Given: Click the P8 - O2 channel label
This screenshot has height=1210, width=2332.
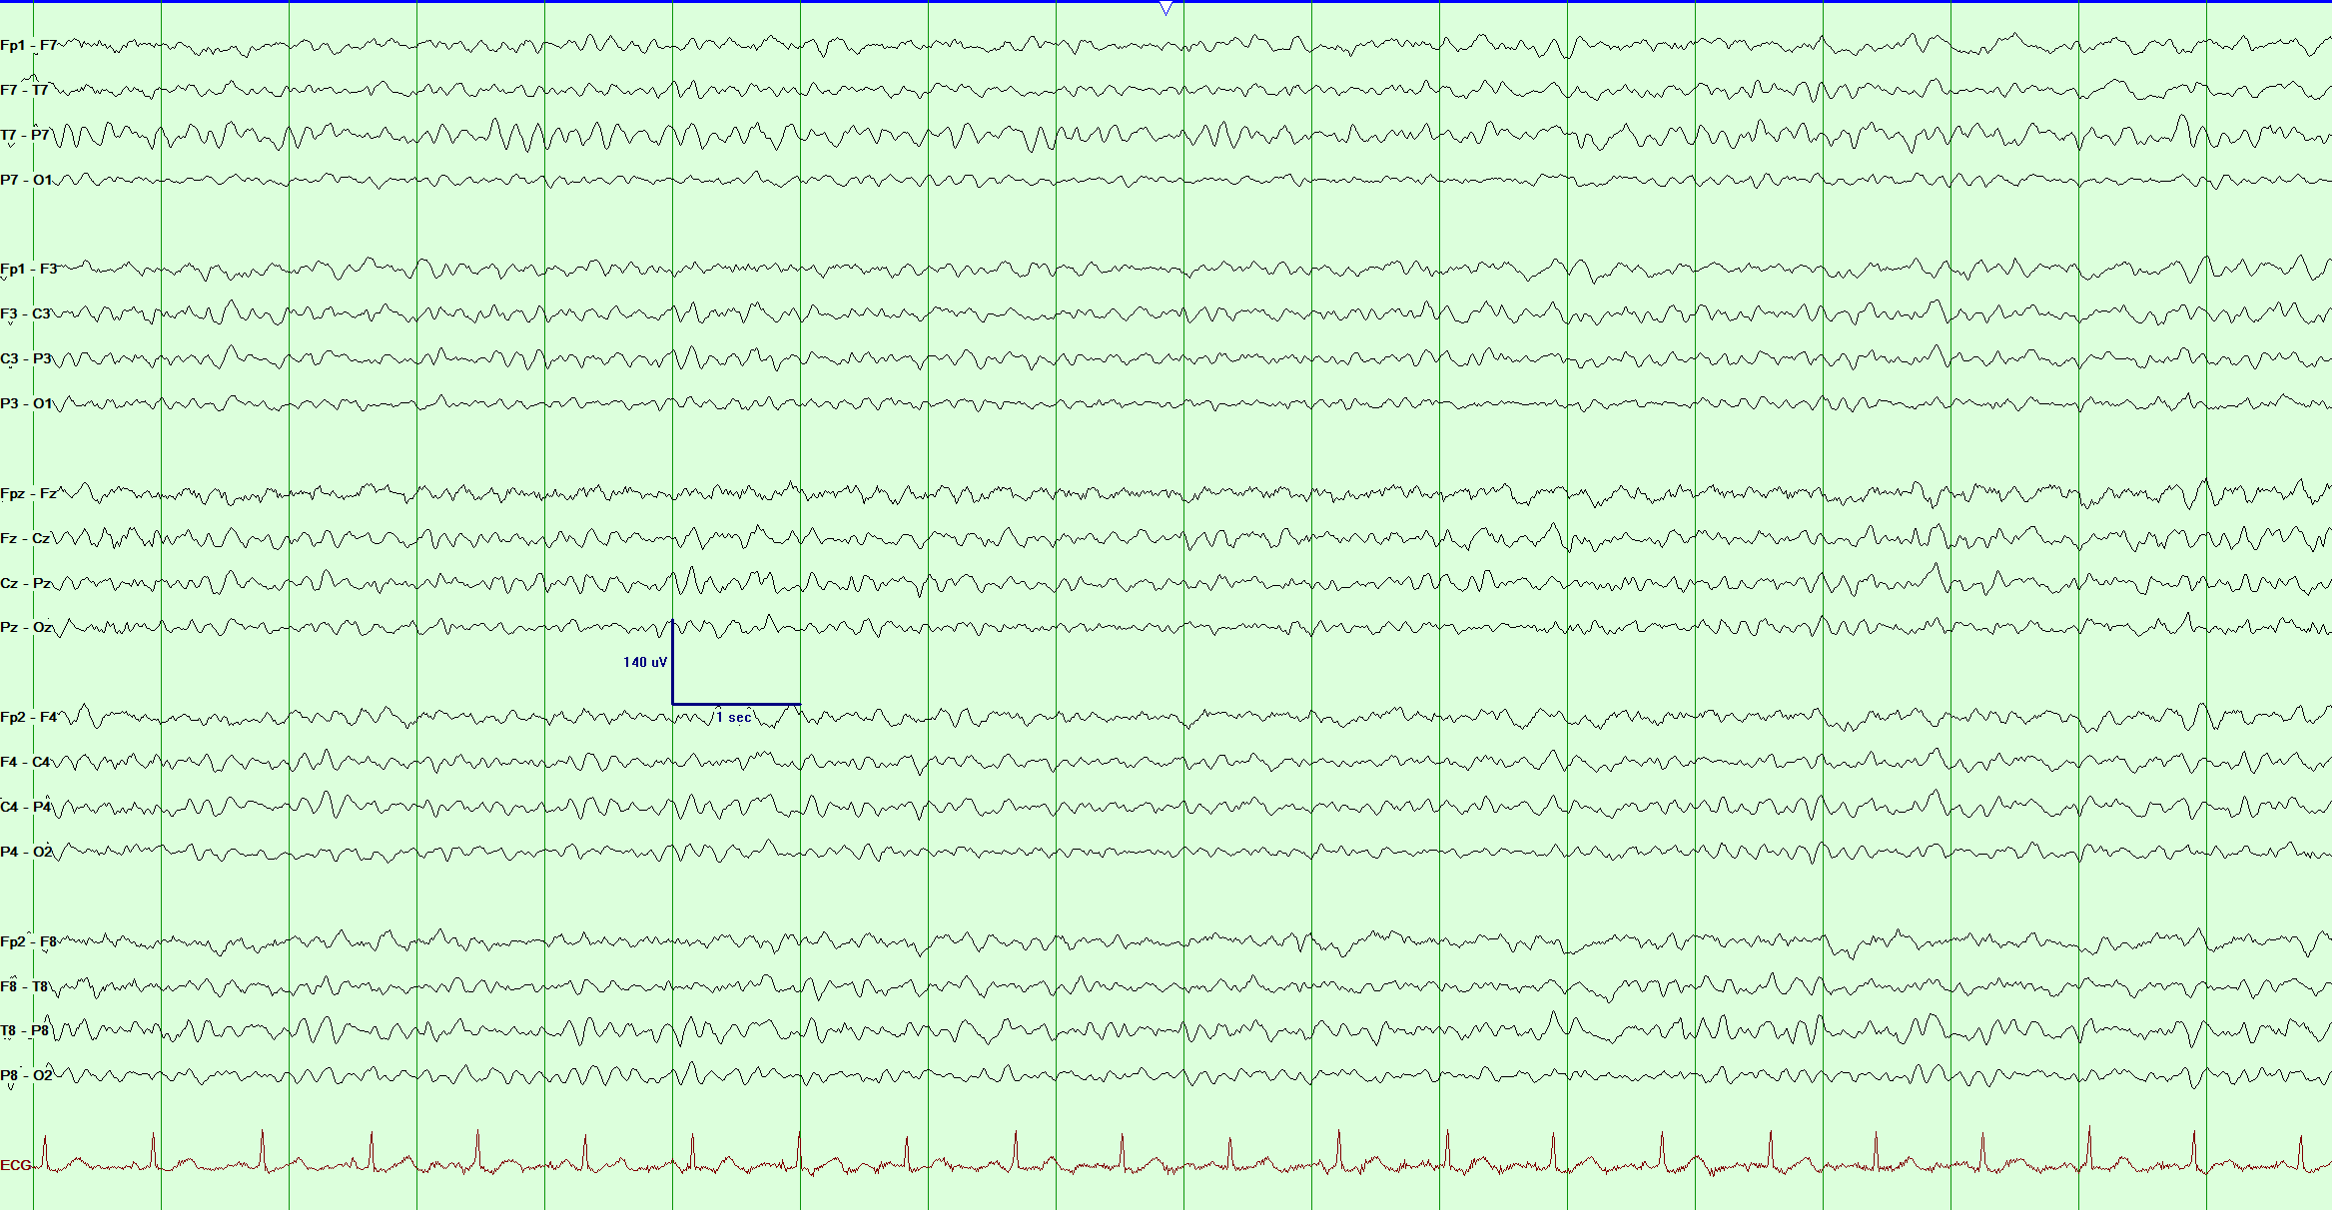Looking at the screenshot, I should (x=26, y=1076).
